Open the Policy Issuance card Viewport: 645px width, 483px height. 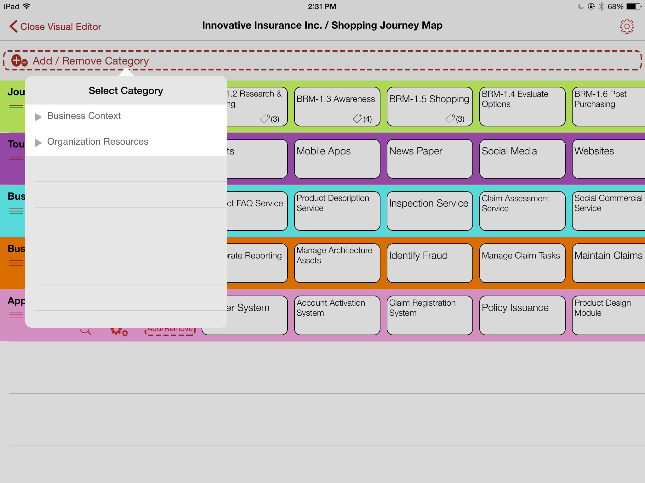[522, 315]
